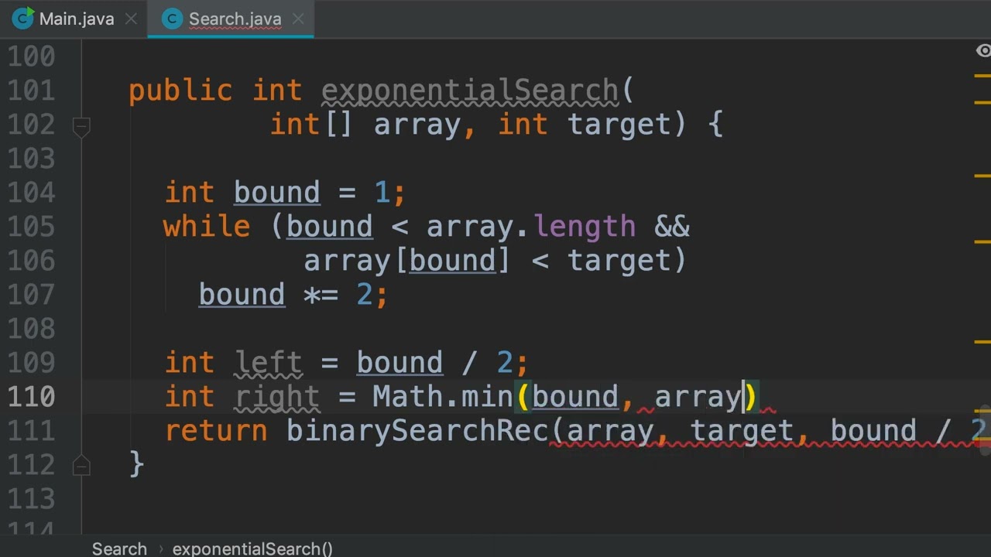Open the Search breadcrumb
This screenshot has width=991, height=557.
119,548
